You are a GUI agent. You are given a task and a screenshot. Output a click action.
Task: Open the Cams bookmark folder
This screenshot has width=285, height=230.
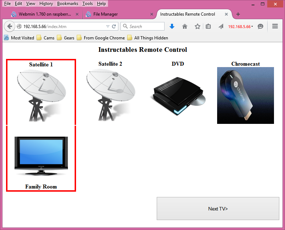(45, 38)
